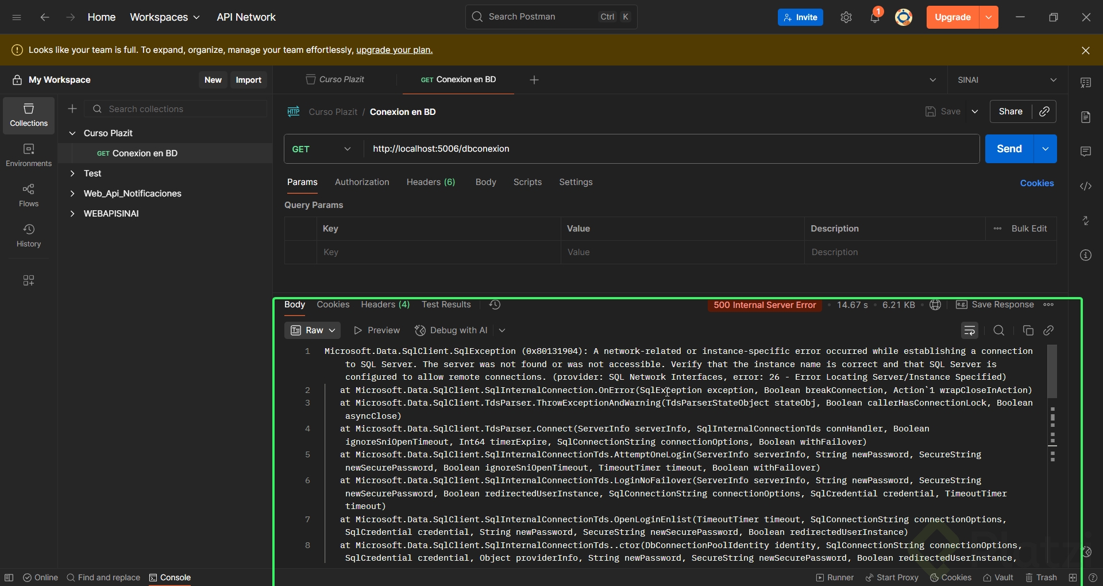Open the environment quick look icon
The width and height of the screenshot is (1103, 586).
click(1086, 83)
